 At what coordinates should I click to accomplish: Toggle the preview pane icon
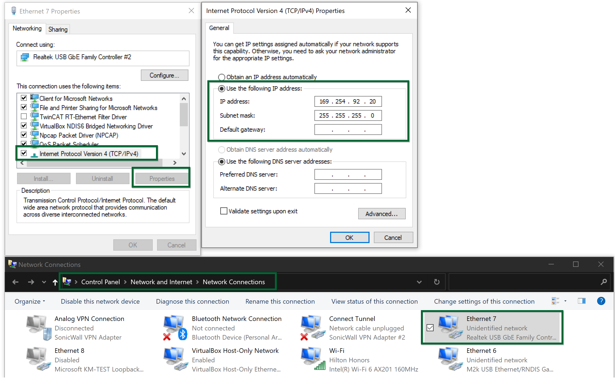click(581, 301)
